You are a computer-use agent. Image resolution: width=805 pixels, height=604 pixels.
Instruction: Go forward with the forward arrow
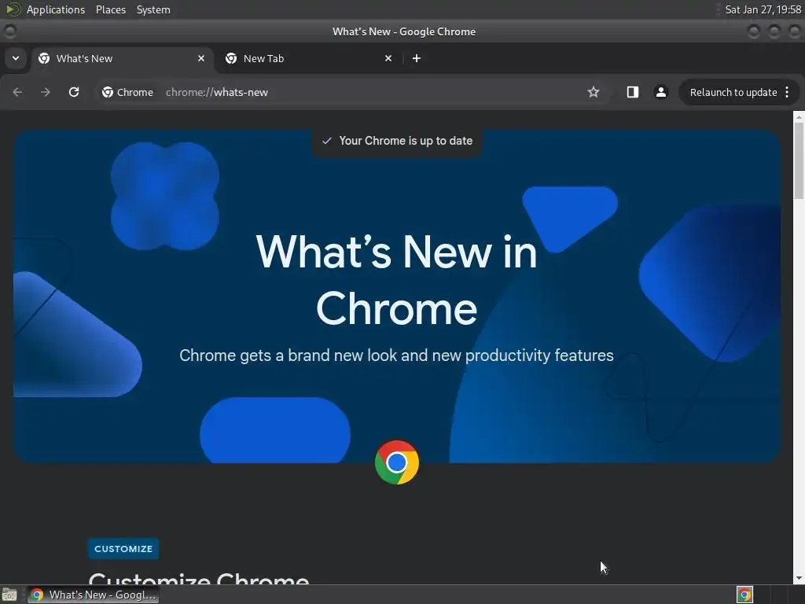46,92
